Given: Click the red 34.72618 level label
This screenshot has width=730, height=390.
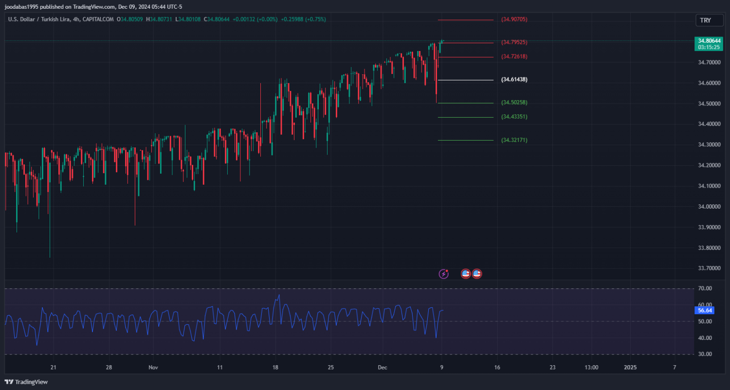Looking at the screenshot, I should (514, 56).
